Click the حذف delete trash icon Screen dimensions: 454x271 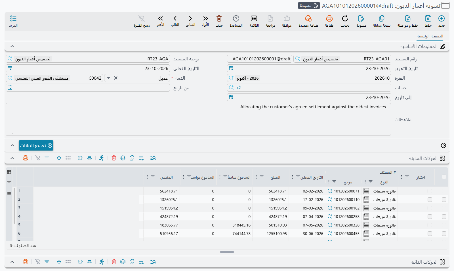click(219, 18)
